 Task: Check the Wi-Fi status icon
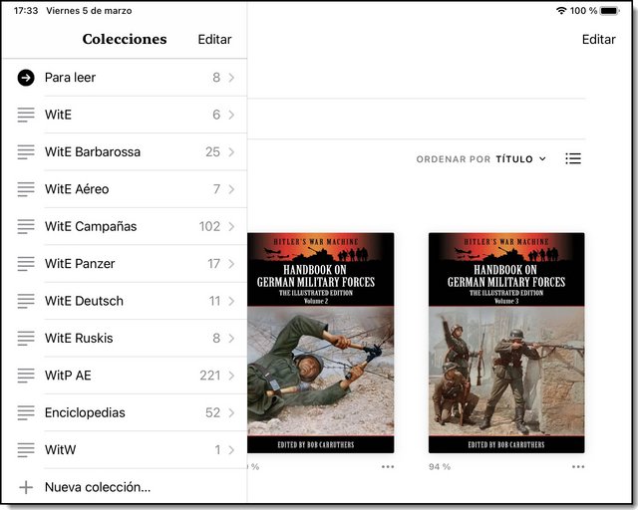point(561,11)
